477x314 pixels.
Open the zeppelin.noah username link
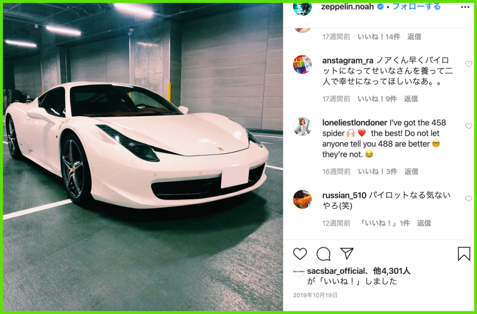click(348, 7)
